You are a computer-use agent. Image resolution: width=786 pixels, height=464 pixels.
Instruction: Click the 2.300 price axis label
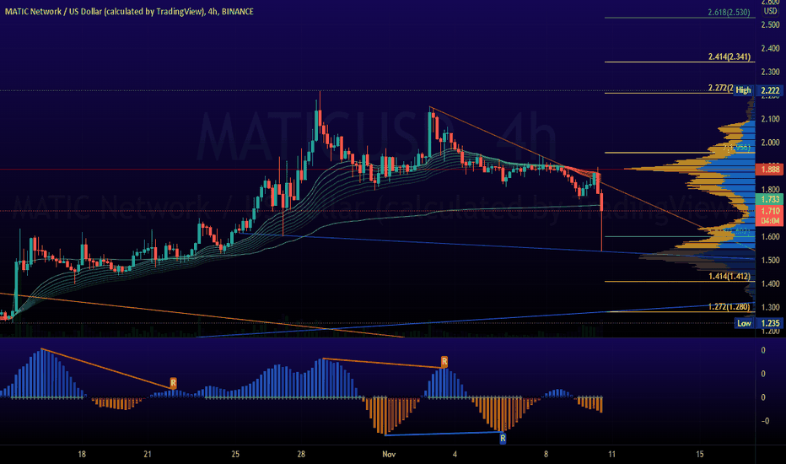tap(771, 73)
